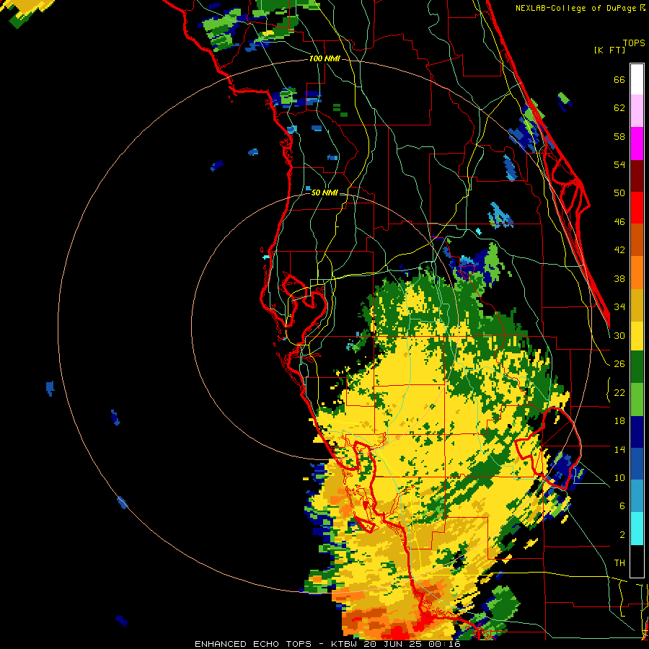Select the yellow legend swatch
Viewport: 649px width, 649px height.
point(637,335)
